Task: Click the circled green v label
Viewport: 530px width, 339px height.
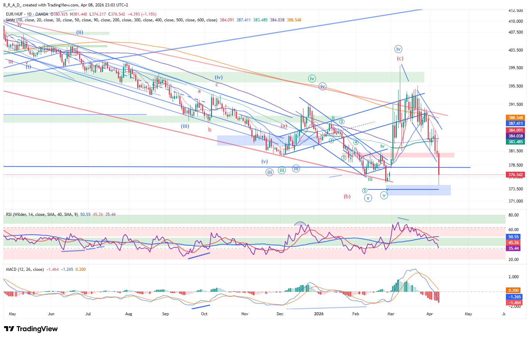Action: pos(384,195)
